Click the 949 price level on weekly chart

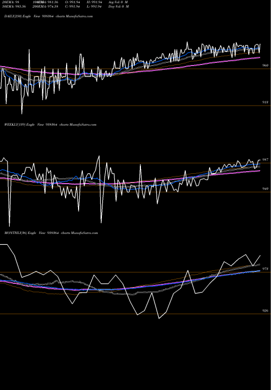click(265, 189)
